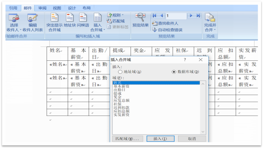Click the 匹配域 ribbon command
The width and height of the screenshot is (263, 148).
pyautogui.click(x=116, y=21)
